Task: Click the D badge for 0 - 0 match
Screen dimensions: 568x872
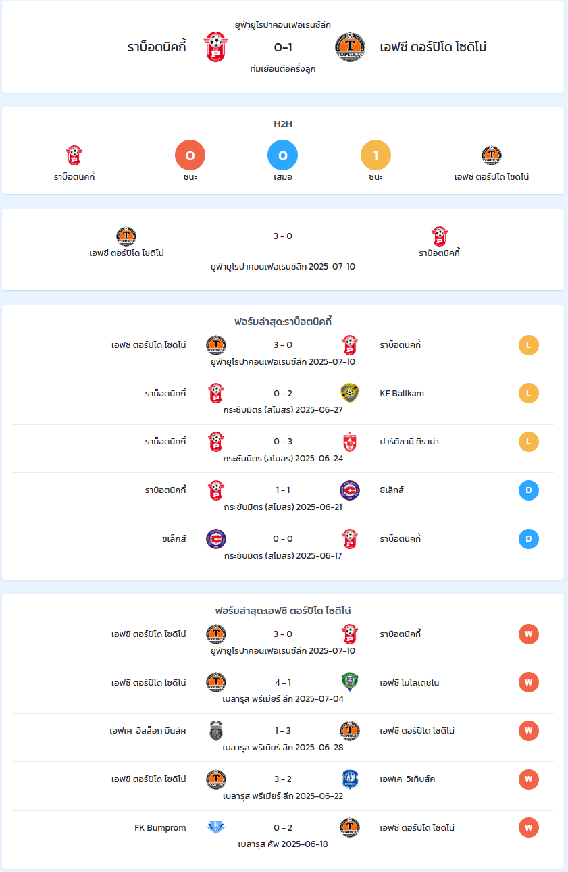Action: pyautogui.click(x=529, y=539)
